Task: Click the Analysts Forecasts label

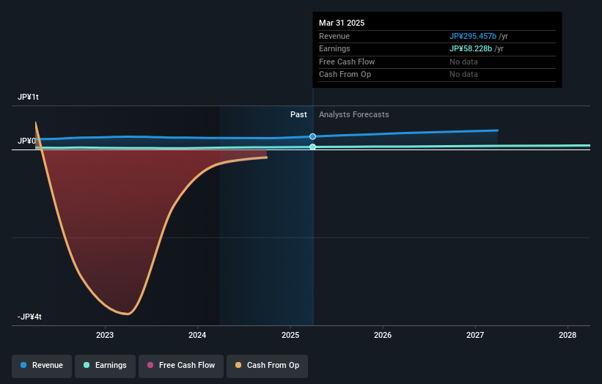Action: (x=354, y=114)
